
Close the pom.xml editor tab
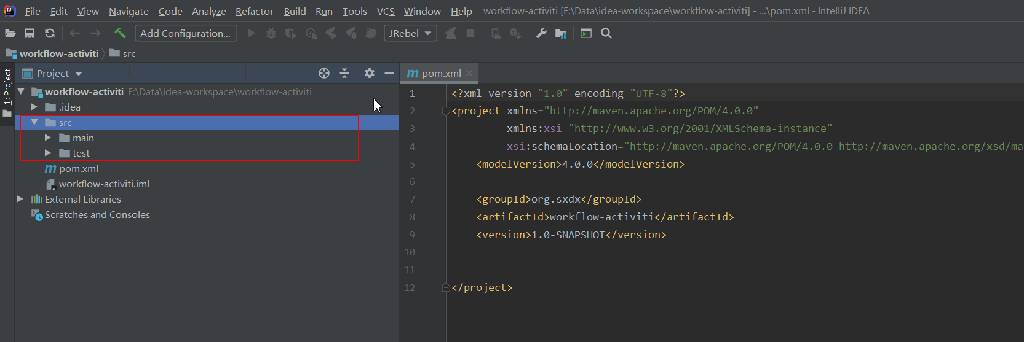[x=469, y=73]
